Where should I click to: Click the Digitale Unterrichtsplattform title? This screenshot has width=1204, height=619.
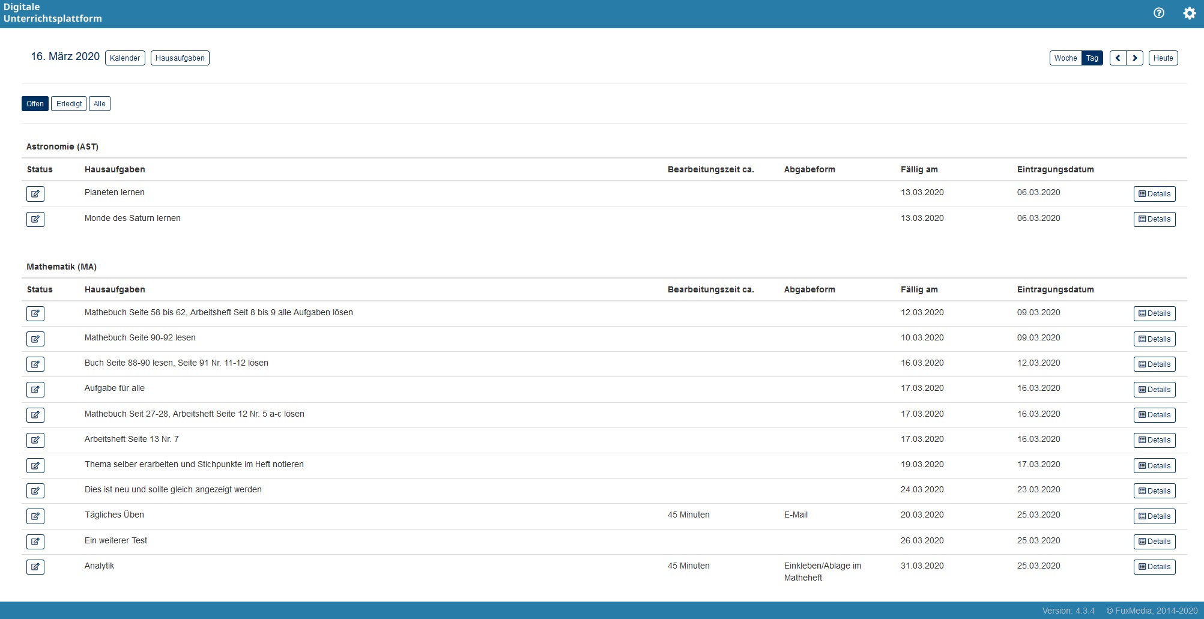click(x=53, y=13)
